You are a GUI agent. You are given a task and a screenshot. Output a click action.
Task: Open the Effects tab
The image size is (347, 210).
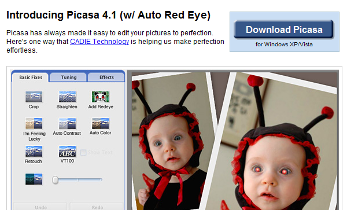[106, 77]
